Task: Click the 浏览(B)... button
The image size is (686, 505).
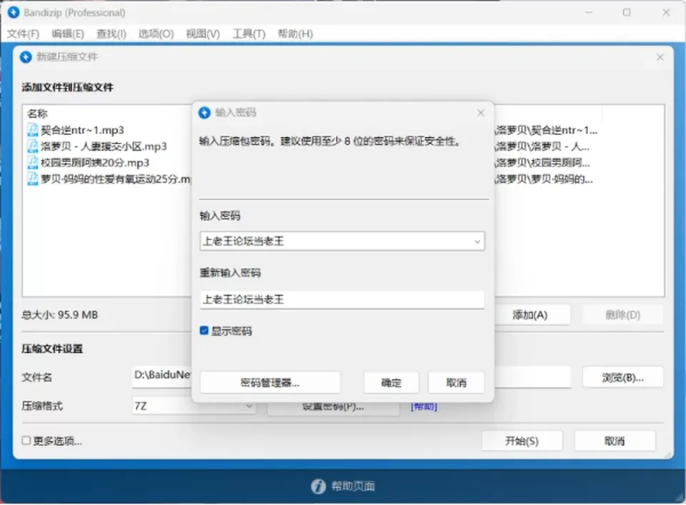Action: (622, 377)
